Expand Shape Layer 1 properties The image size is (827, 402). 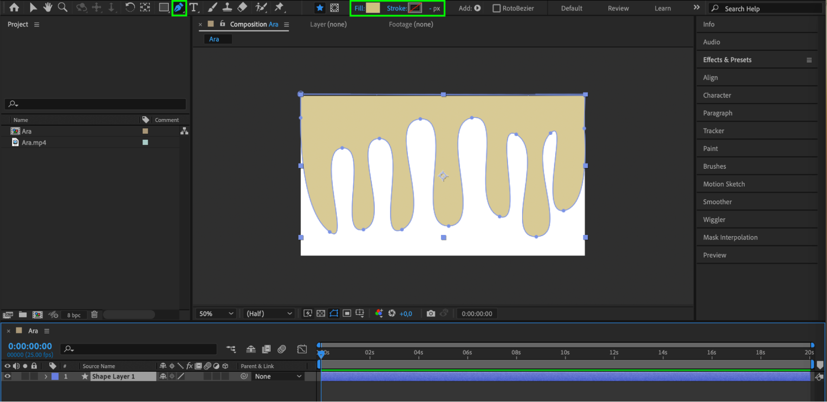click(x=46, y=376)
